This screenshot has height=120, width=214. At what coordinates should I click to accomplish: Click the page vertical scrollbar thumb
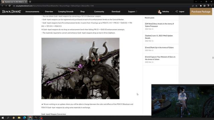(x=213, y=58)
